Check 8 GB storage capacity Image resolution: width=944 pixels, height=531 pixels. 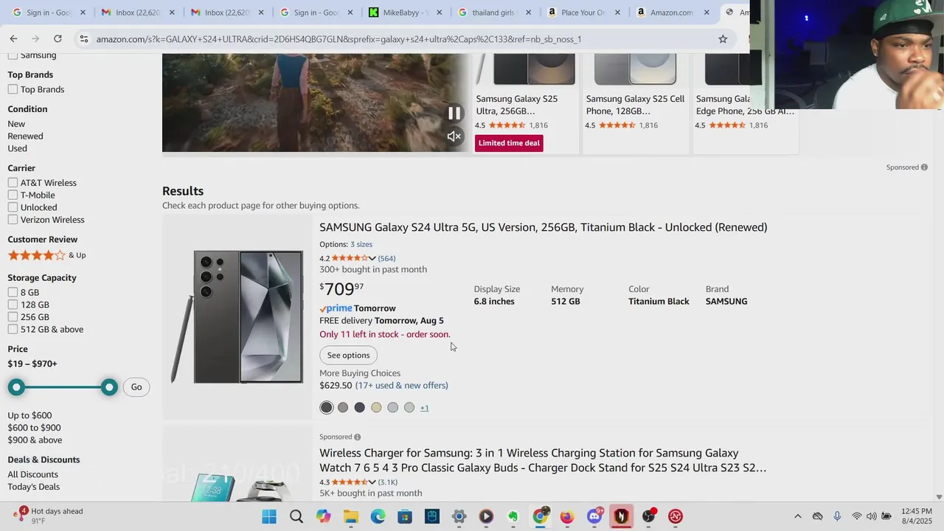point(13,293)
